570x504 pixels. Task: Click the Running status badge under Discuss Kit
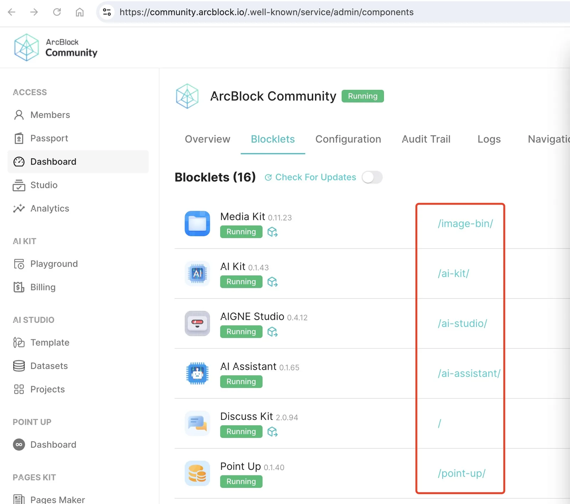coord(241,432)
